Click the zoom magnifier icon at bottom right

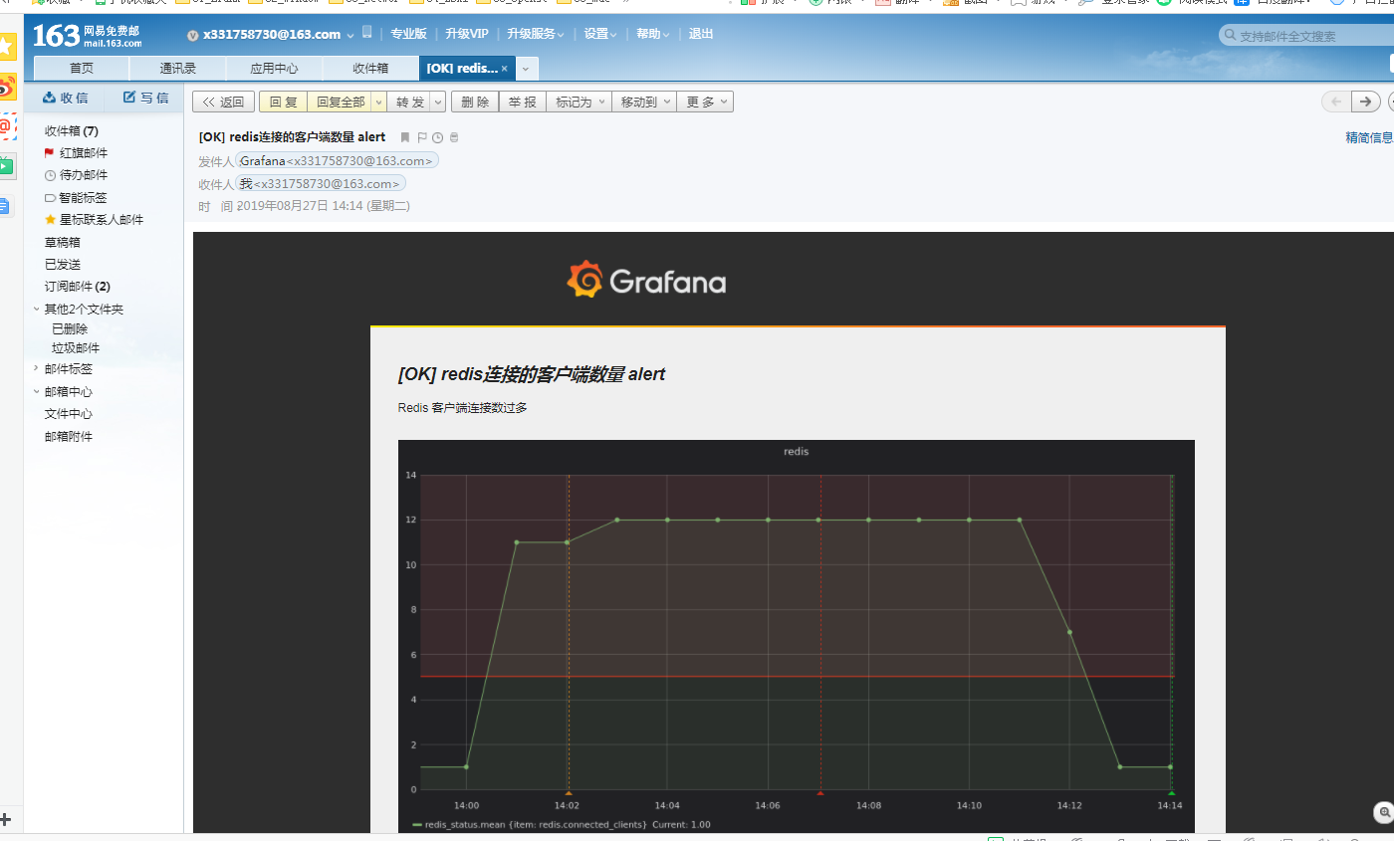(x=1383, y=813)
